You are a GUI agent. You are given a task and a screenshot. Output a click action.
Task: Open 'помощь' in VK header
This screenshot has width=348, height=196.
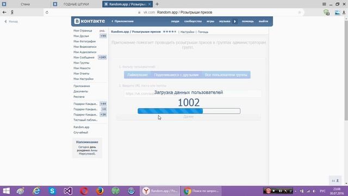[248, 21]
